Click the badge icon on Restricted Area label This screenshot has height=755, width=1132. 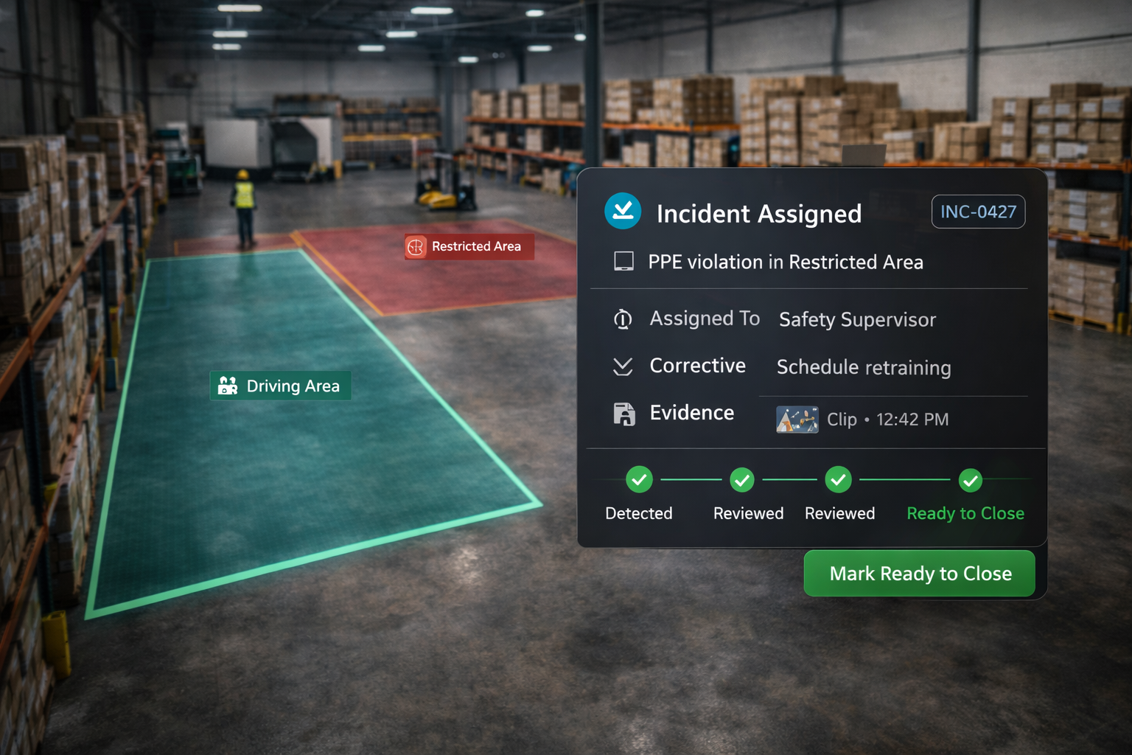(x=415, y=247)
